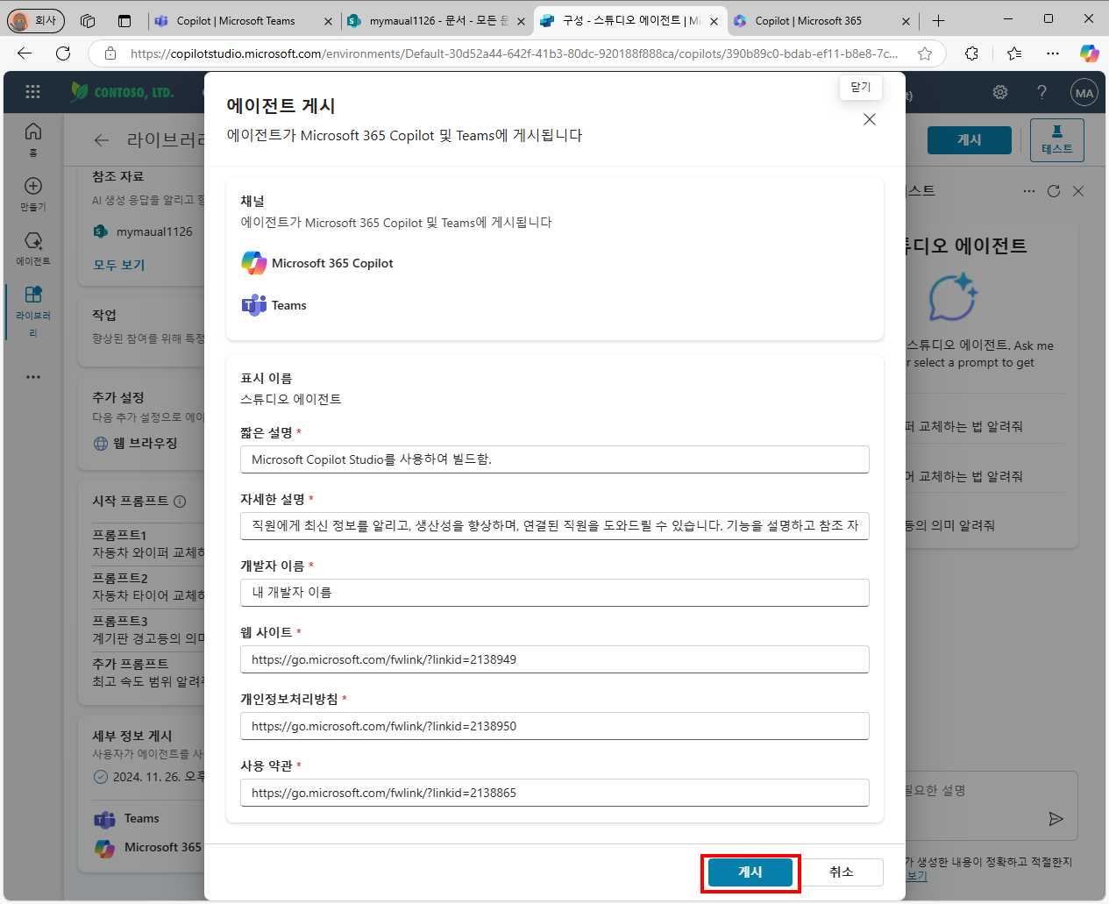
Task: Click the 닫기 tooltip label
Action: coord(861,87)
